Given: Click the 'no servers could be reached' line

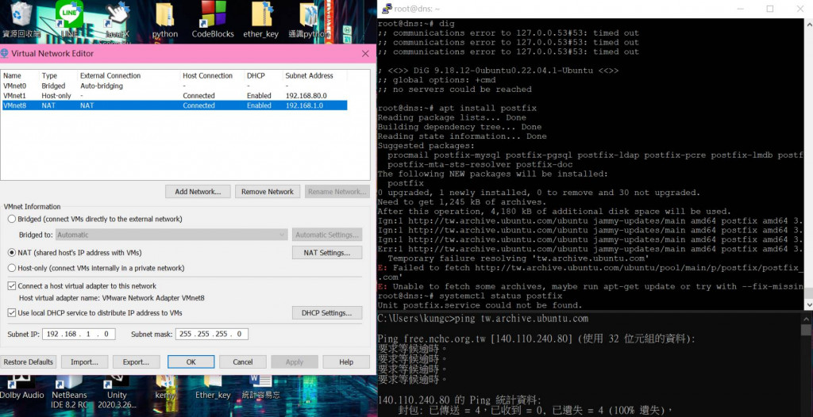Looking at the screenshot, I should [454, 89].
